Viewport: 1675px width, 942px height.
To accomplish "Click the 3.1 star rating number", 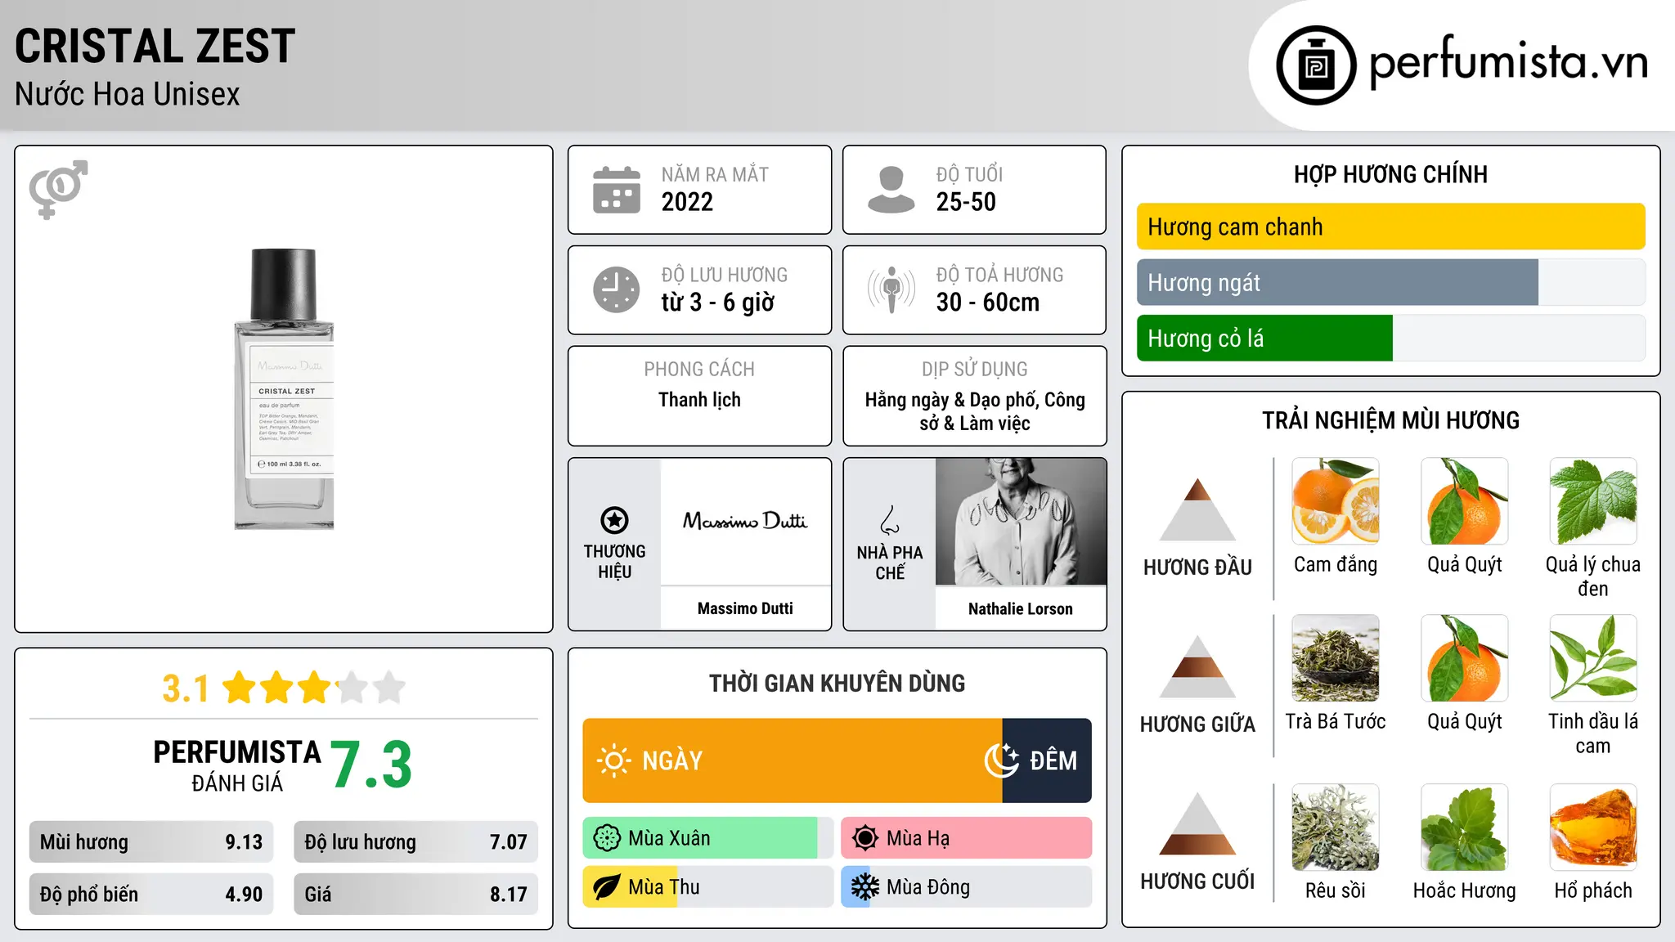I will click(186, 689).
